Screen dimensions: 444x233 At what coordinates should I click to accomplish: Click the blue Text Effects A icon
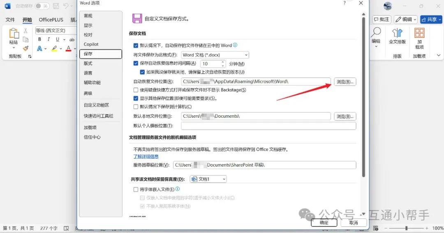coord(39,48)
